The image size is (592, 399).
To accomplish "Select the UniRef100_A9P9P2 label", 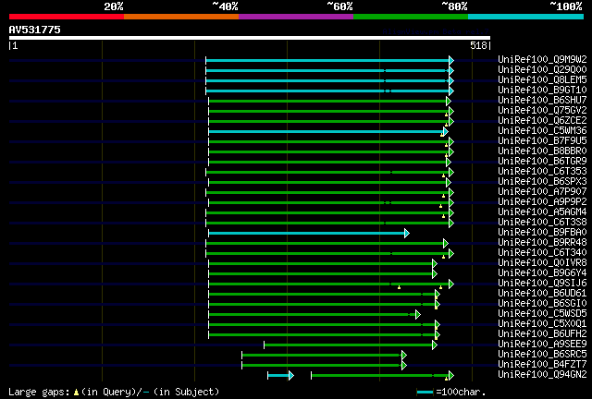I will click(542, 202).
